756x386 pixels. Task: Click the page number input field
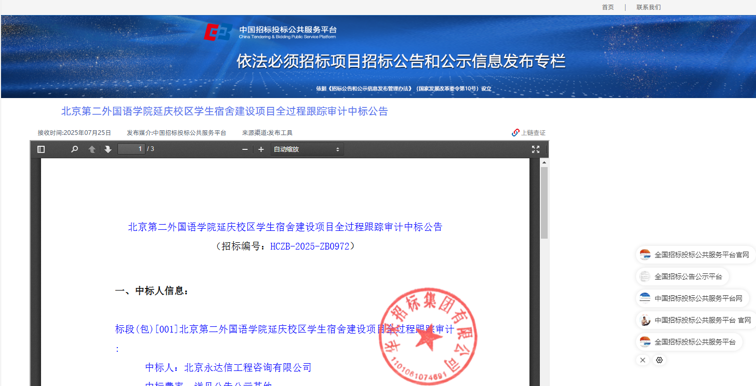tap(131, 149)
